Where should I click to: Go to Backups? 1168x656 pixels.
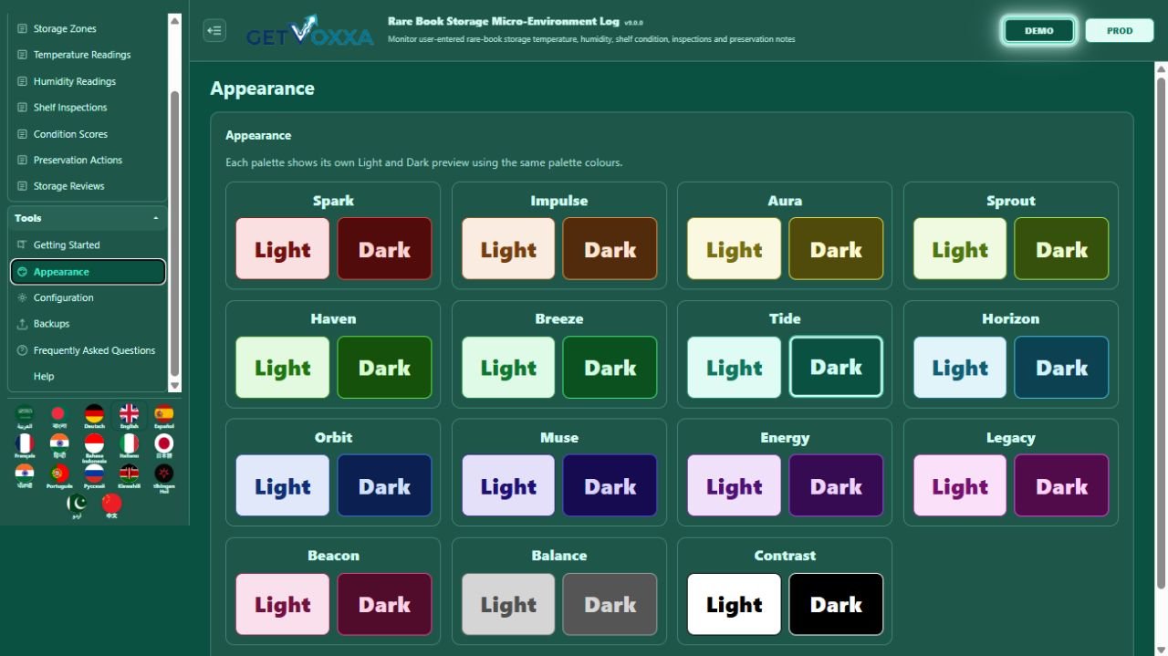88,324
